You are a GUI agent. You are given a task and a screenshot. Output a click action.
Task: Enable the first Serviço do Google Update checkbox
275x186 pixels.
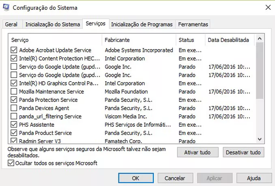pos(14,67)
